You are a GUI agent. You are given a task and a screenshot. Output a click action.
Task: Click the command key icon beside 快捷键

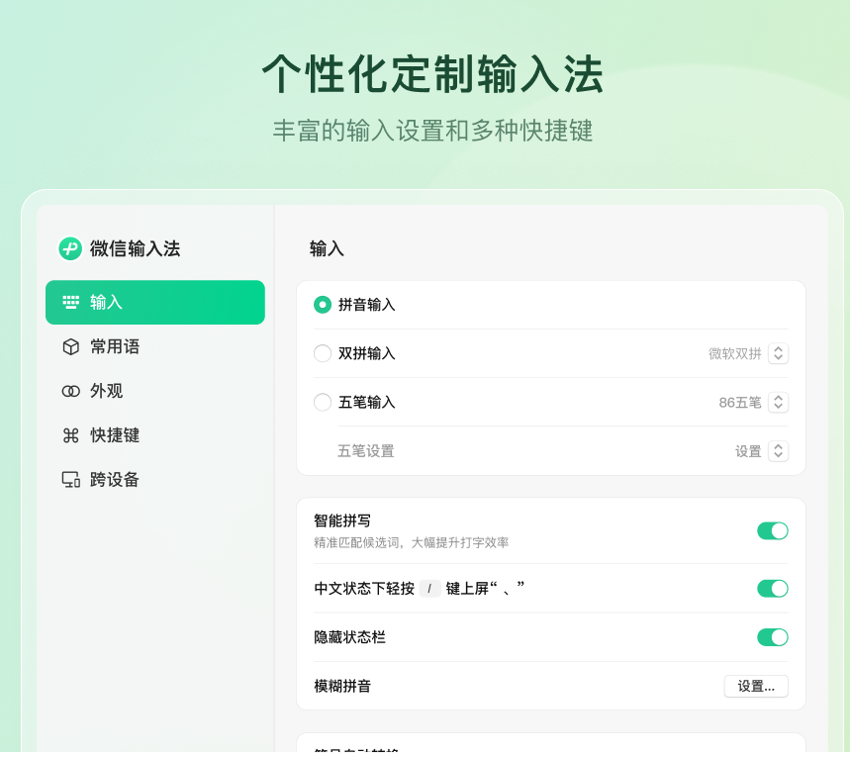[x=71, y=435]
